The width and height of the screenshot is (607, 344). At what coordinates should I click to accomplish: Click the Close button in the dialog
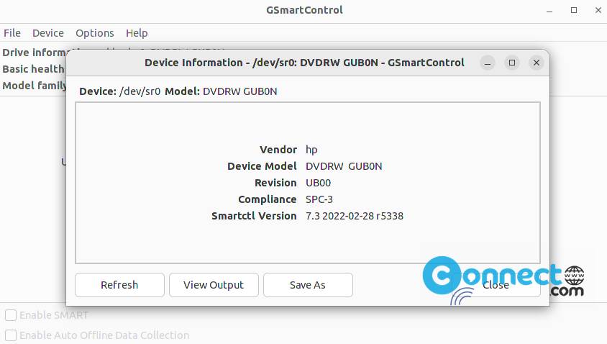click(x=496, y=285)
